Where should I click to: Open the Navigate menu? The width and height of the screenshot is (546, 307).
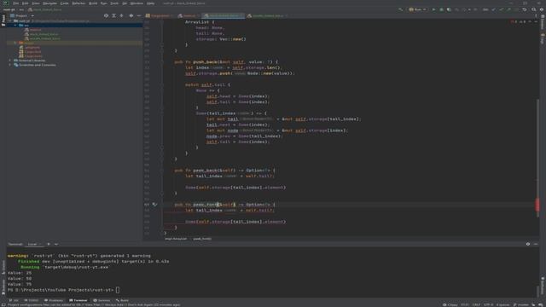point(49,3)
